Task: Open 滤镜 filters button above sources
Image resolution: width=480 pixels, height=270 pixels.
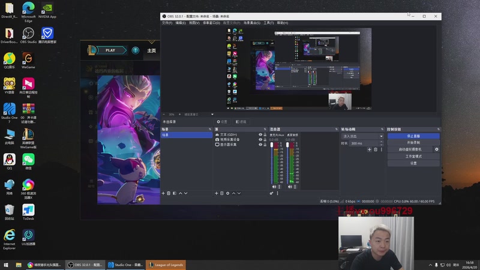Action: click(x=241, y=122)
